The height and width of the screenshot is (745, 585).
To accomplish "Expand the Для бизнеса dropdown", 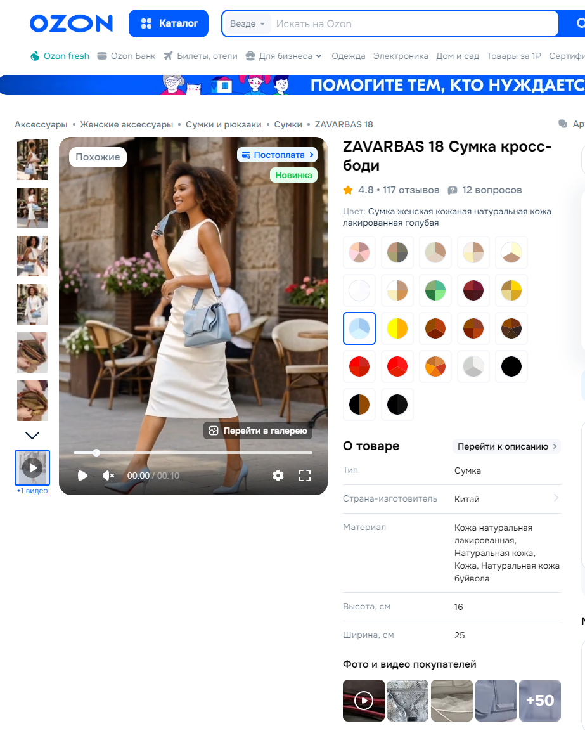I will [284, 56].
